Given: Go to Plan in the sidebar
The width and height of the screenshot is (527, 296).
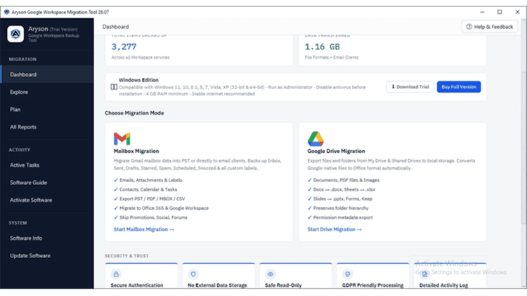Looking at the screenshot, I should (47, 109).
